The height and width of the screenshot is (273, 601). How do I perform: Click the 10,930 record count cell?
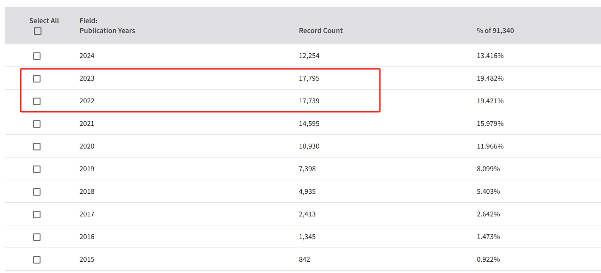point(309,146)
